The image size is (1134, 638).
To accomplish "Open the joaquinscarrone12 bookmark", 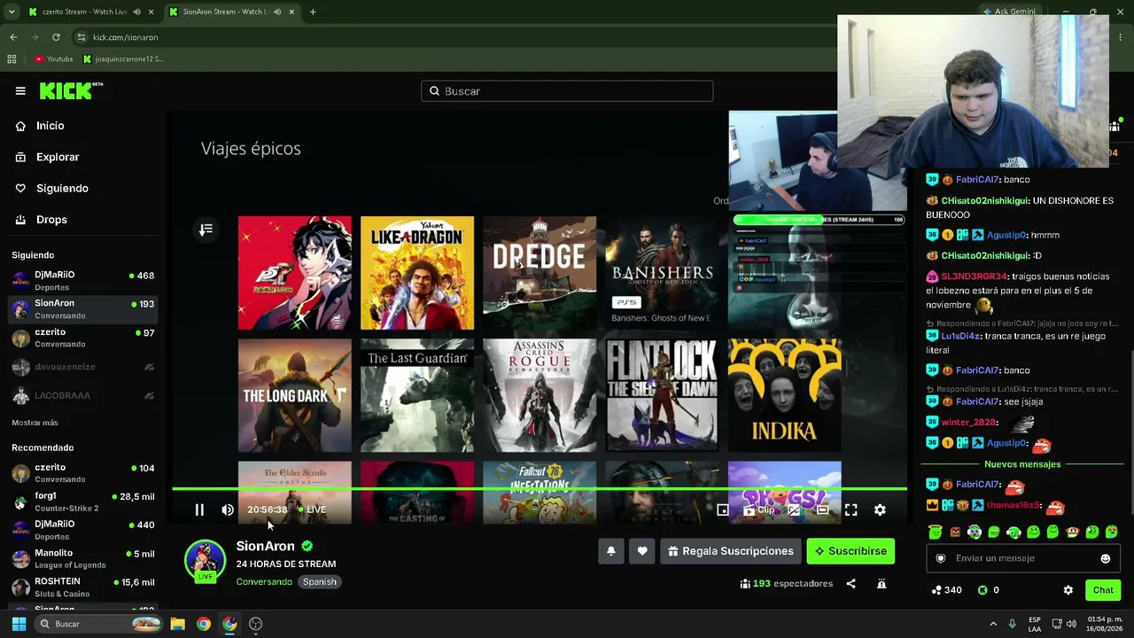I will click(x=122, y=59).
